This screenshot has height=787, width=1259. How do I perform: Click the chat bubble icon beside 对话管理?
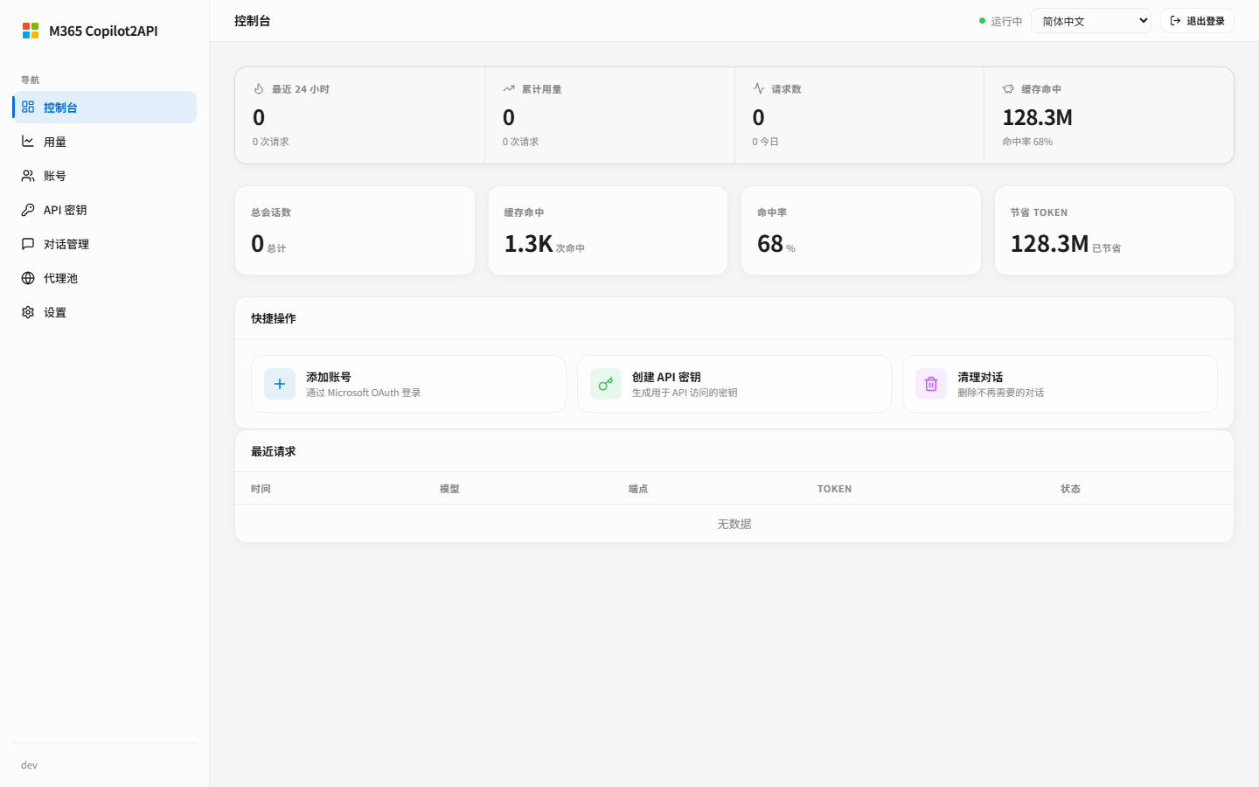pyautogui.click(x=28, y=244)
